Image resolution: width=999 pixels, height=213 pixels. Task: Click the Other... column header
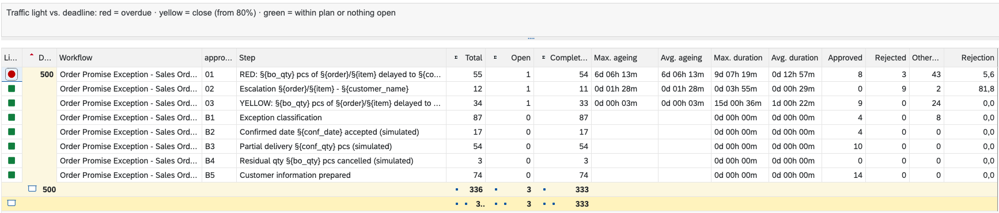(x=926, y=58)
